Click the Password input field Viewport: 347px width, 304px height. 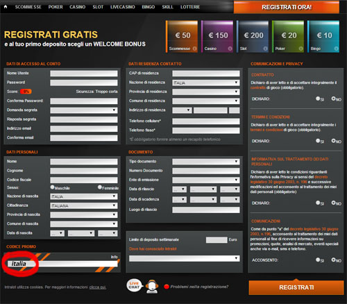[84, 83]
